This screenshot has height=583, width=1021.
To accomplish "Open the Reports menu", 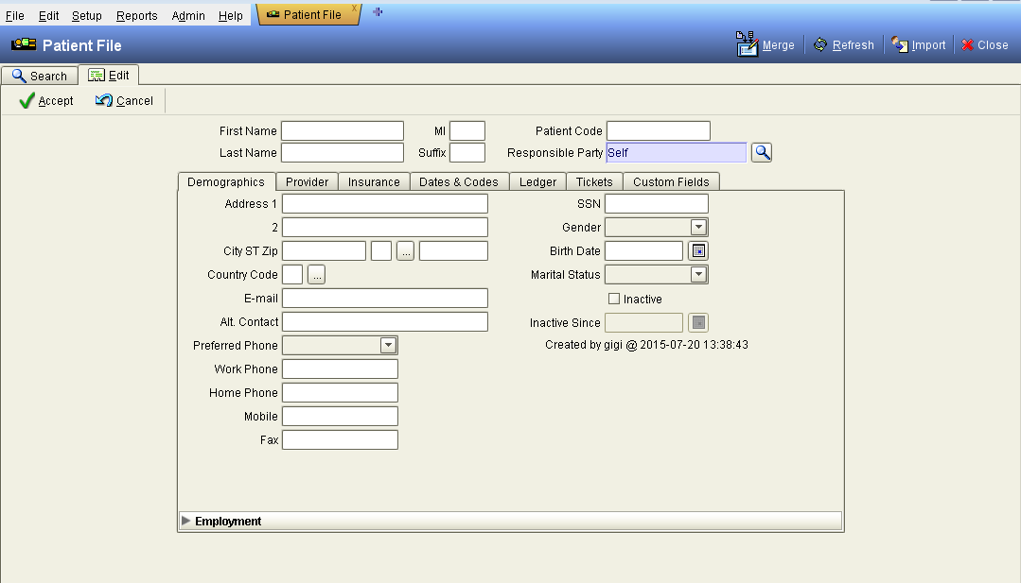I will (136, 15).
